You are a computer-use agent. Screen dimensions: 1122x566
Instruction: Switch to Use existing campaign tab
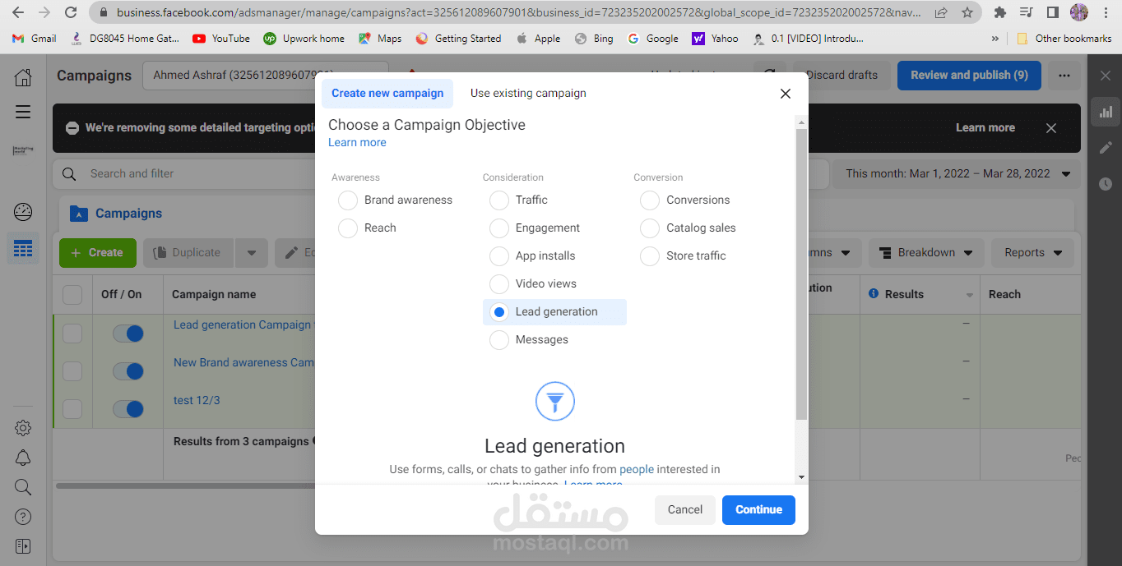528,94
